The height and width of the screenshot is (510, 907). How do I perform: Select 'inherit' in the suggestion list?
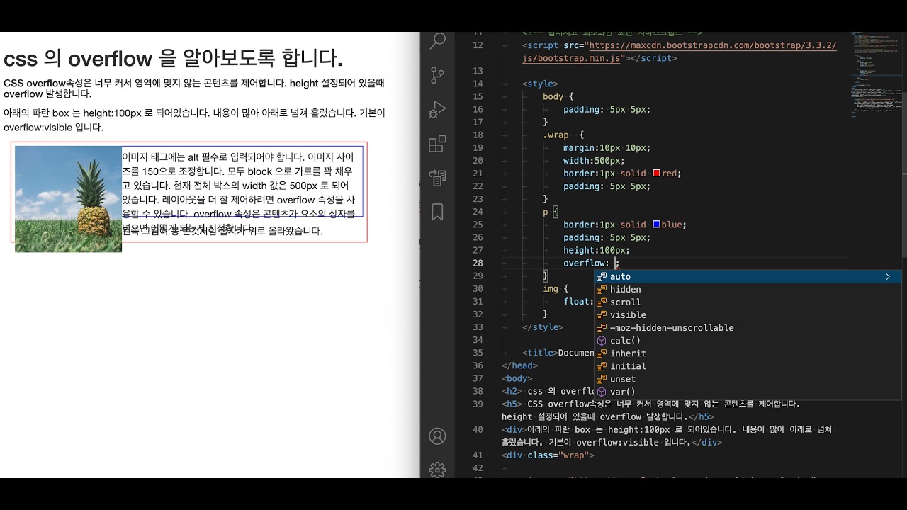point(748,353)
